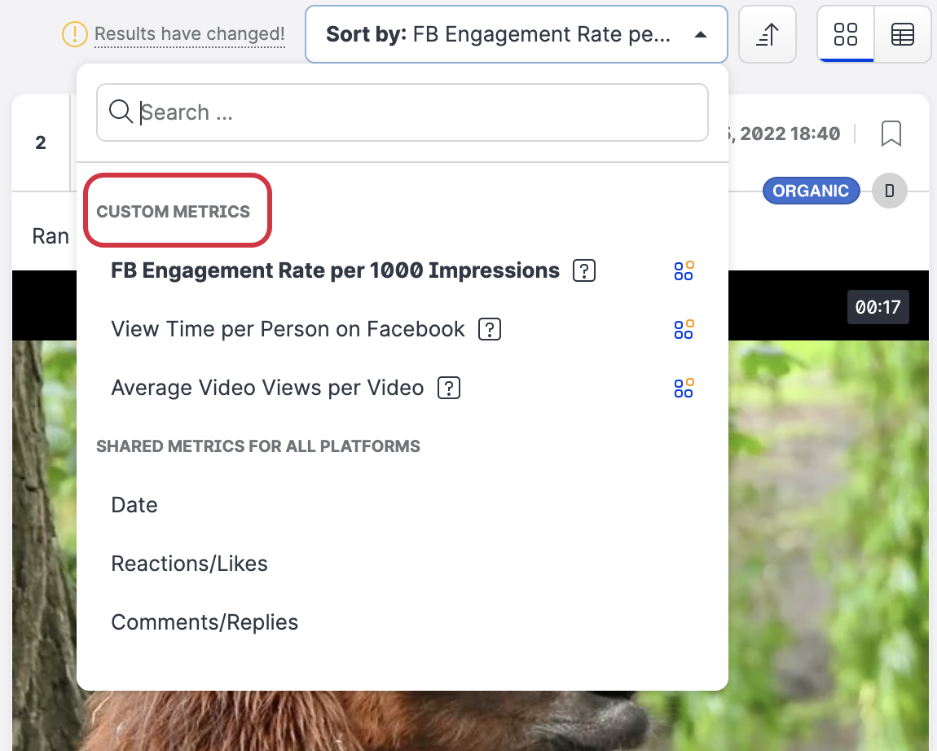Select FB Engagement Rate per 1000 Impressions

[335, 270]
